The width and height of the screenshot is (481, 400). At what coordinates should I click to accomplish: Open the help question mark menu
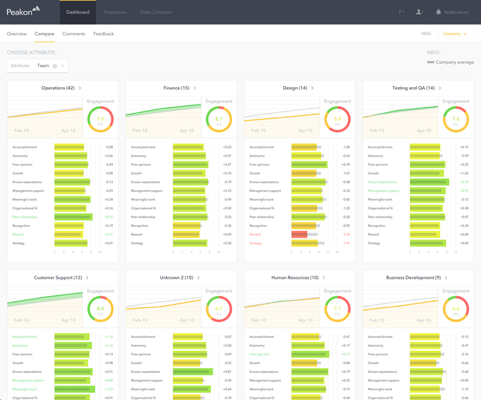click(x=401, y=12)
